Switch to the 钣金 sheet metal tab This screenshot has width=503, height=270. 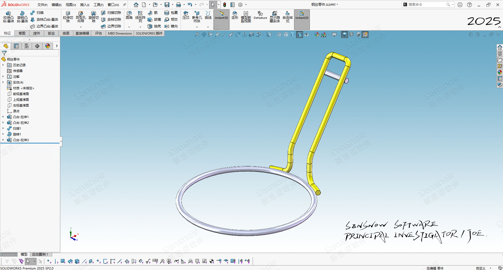(51, 33)
